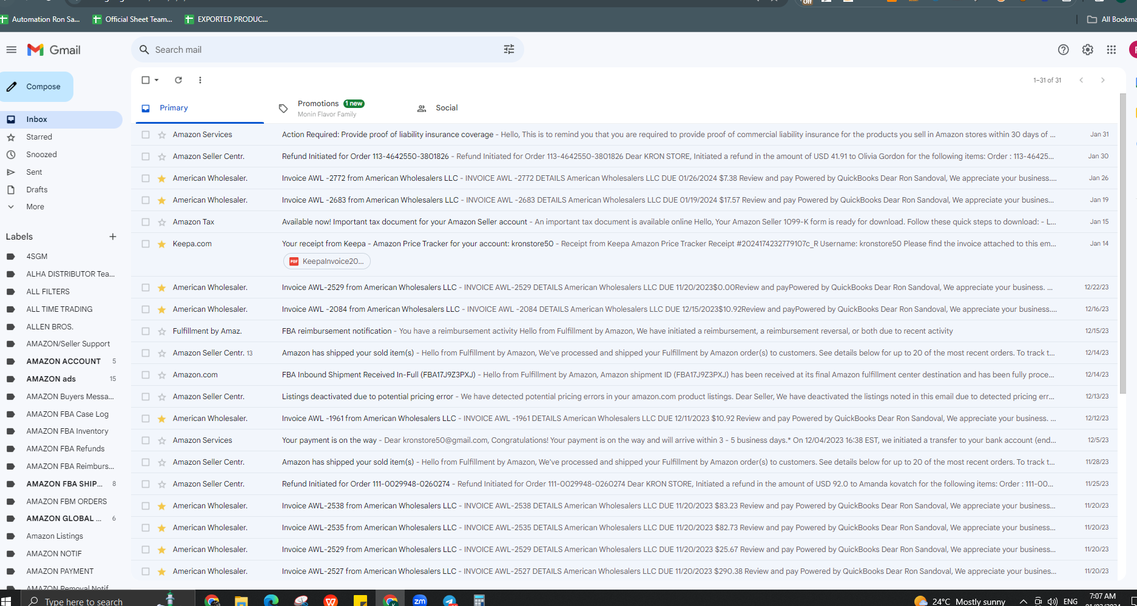Tick checkbox for Listings deactivated email
This screenshot has width=1137, height=606.
pyautogui.click(x=146, y=397)
